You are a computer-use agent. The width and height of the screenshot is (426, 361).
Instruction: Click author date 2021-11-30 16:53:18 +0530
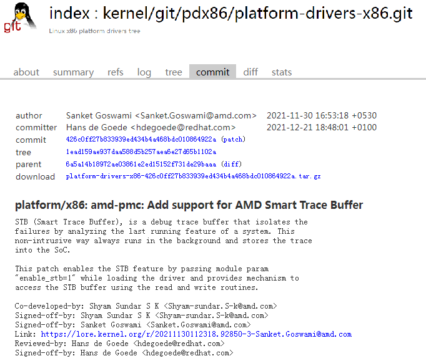pyautogui.click(x=322, y=115)
